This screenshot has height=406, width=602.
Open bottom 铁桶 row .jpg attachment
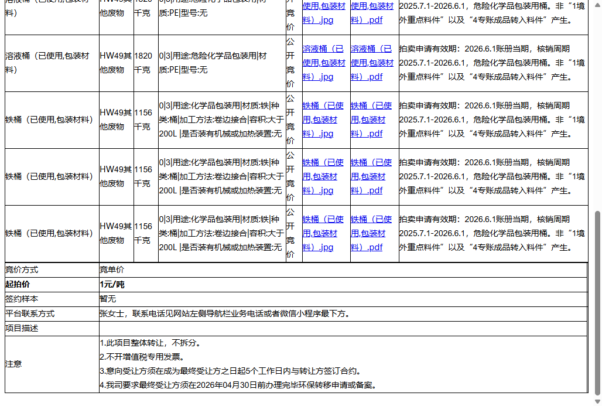pyautogui.click(x=322, y=233)
